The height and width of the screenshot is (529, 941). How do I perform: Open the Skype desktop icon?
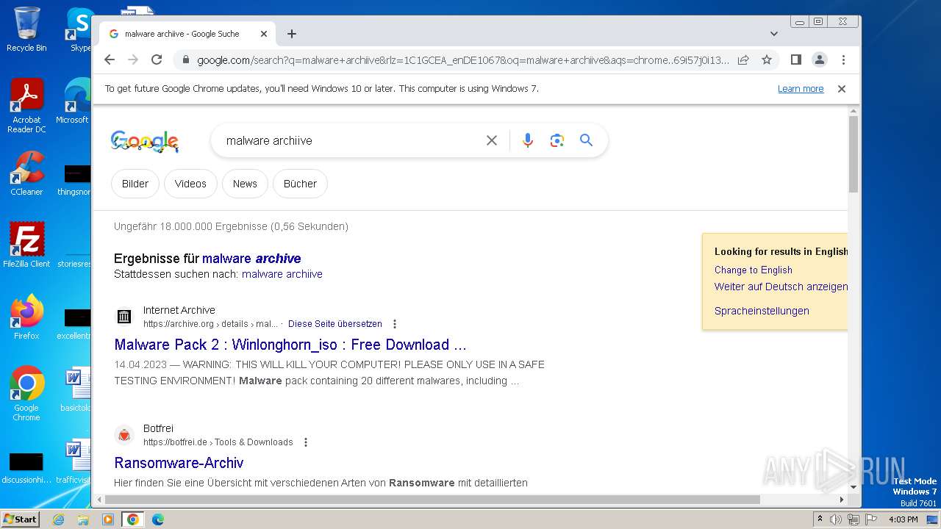pyautogui.click(x=79, y=29)
